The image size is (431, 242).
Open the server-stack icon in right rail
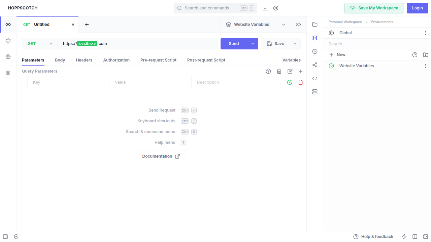(315, 92)
